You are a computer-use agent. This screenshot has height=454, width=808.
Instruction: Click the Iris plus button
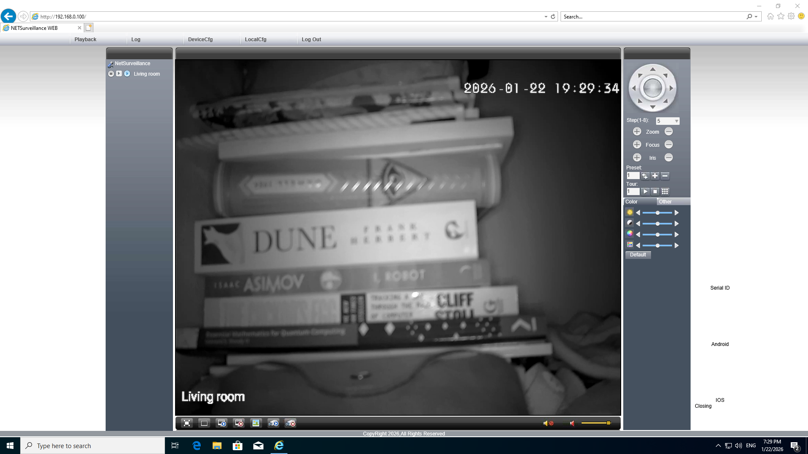point(637,158)
